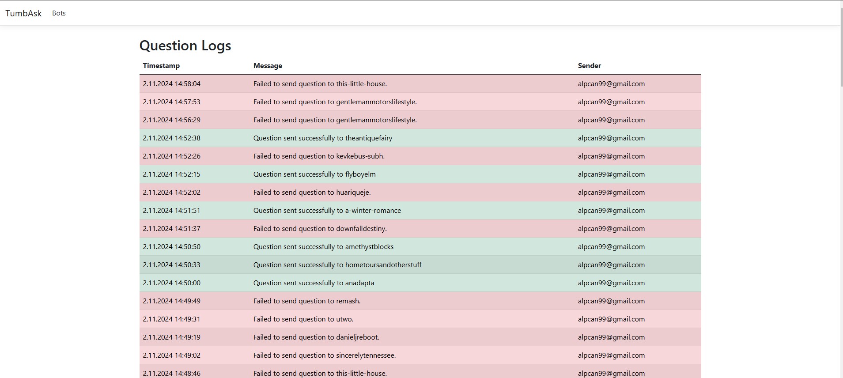This screenshot has height=378, width=843.
Task: Click the Message column header
Action: tap(268, 66)
